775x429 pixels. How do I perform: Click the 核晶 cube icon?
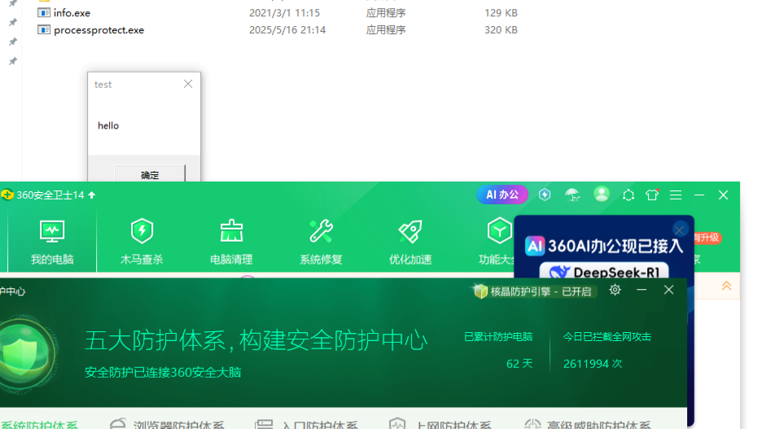point(480,291)
